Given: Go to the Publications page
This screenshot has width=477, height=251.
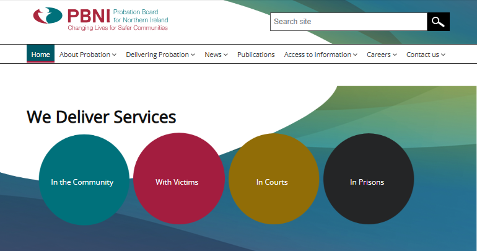Looking at the screenshot, I should (x=256, y=55).
